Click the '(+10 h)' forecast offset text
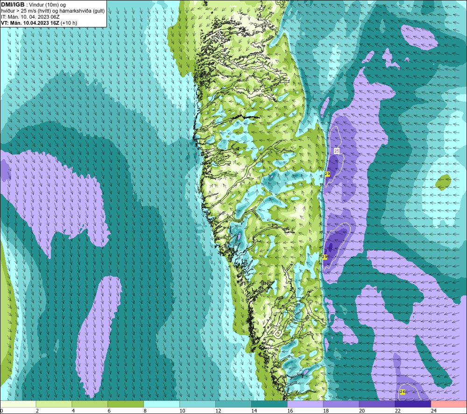467x414 pixels. point(69,23)
